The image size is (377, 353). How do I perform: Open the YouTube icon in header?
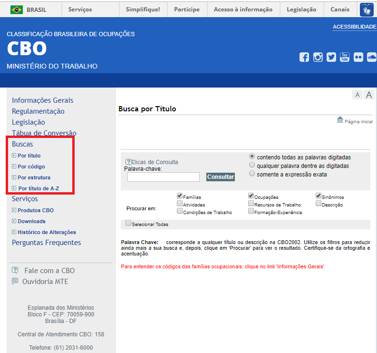(x=345, y=57)
